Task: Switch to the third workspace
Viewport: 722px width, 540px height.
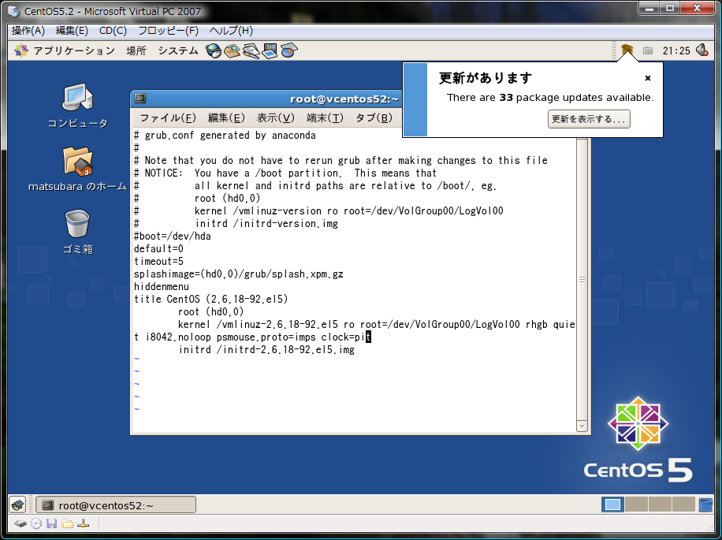Action: point(660,505)
